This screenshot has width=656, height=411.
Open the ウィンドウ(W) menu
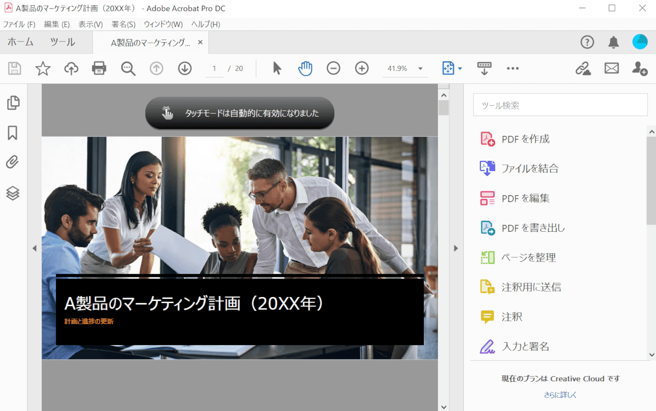coord(163,24)
